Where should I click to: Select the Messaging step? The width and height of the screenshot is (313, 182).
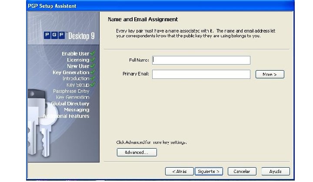click(x=77, y=110)
